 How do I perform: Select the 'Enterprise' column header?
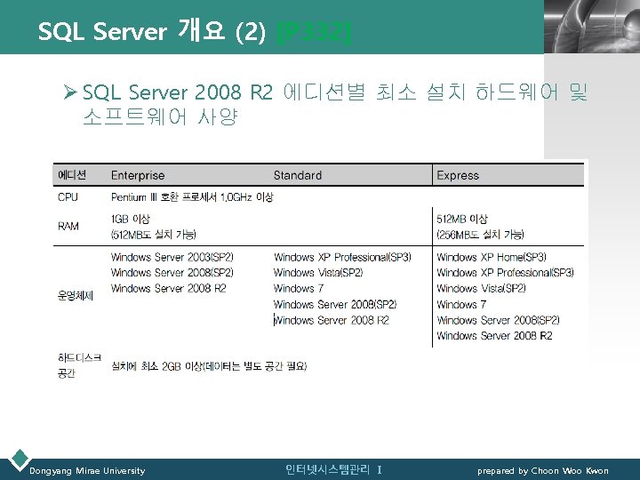tap(138, 175)
